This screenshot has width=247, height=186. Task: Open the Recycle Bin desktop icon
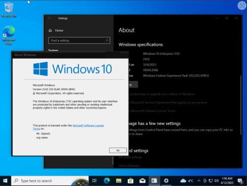(9, 9)
